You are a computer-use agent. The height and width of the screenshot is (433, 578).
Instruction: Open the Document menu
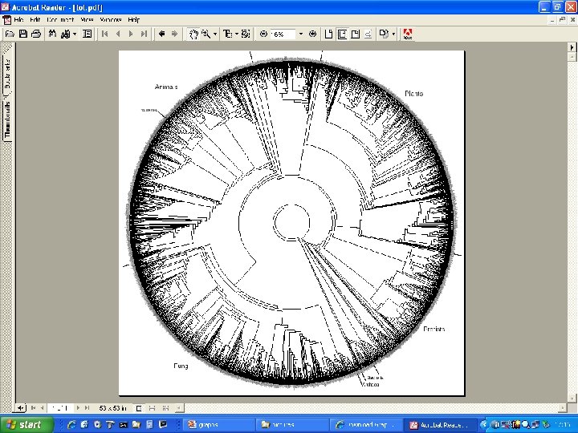coord(60,19)
